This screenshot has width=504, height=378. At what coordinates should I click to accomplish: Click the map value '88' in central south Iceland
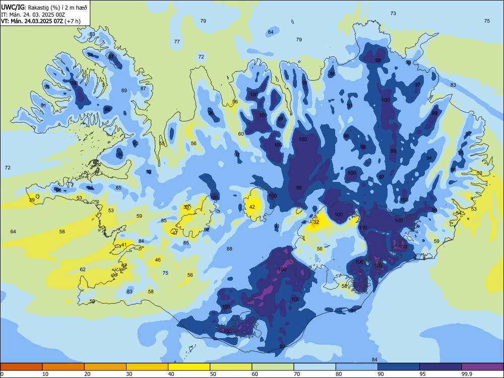pyautogui.click(x=229, y=249)
